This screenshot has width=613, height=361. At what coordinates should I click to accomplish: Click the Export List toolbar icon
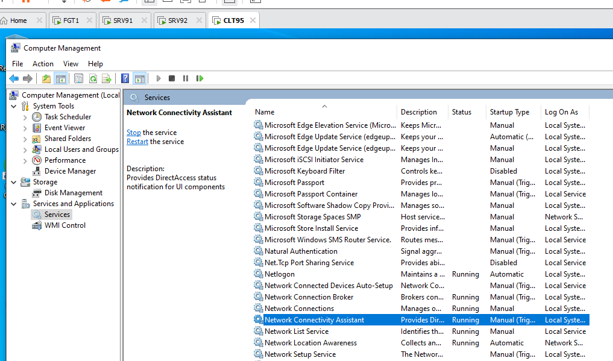pos(107,78)
